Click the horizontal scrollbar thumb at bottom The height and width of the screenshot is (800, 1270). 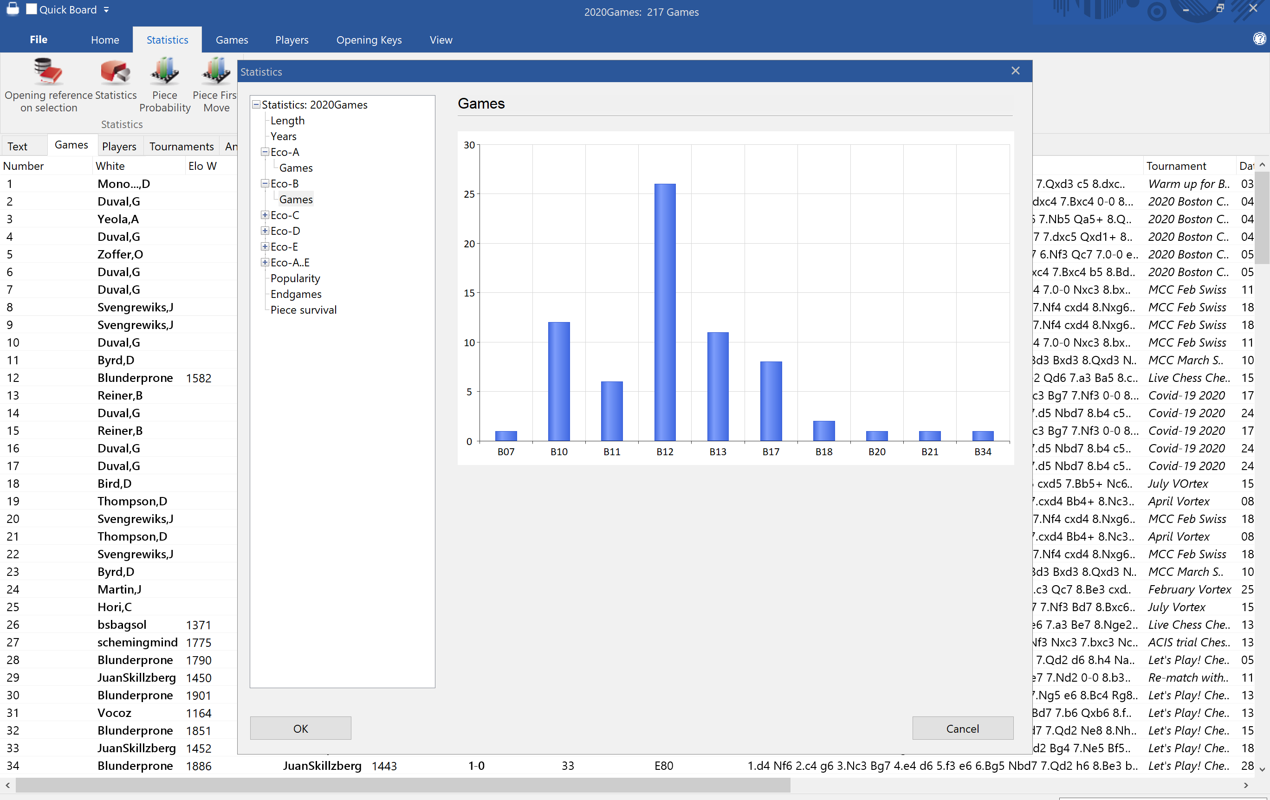[x=403, y=785]
